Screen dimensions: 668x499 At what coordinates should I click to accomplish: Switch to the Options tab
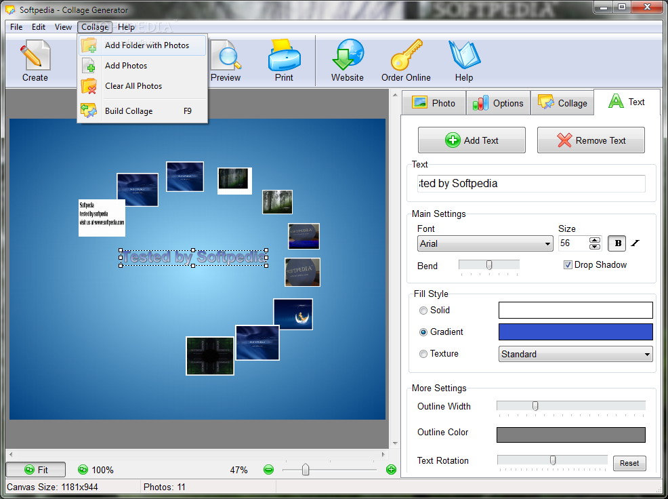(498, 103)
